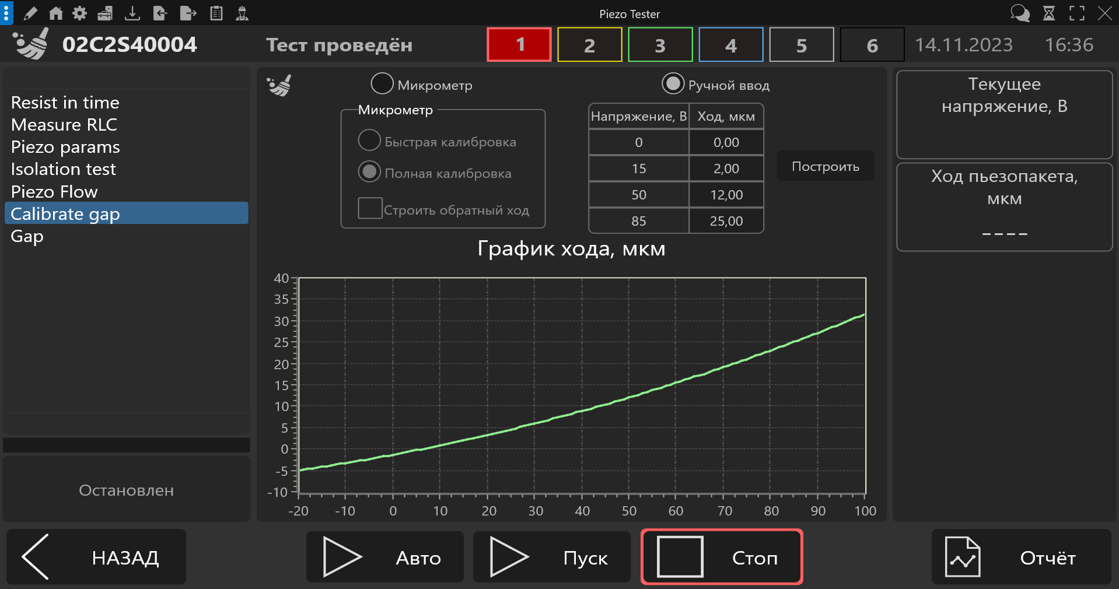Go to the home screen icon
Screen dimensions: 1119x589
tap(55, 13)
